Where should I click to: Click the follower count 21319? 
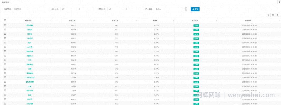click(x=74, y=78)
